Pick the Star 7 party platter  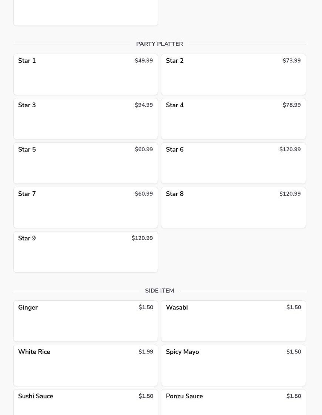click(x=85, y=208)
